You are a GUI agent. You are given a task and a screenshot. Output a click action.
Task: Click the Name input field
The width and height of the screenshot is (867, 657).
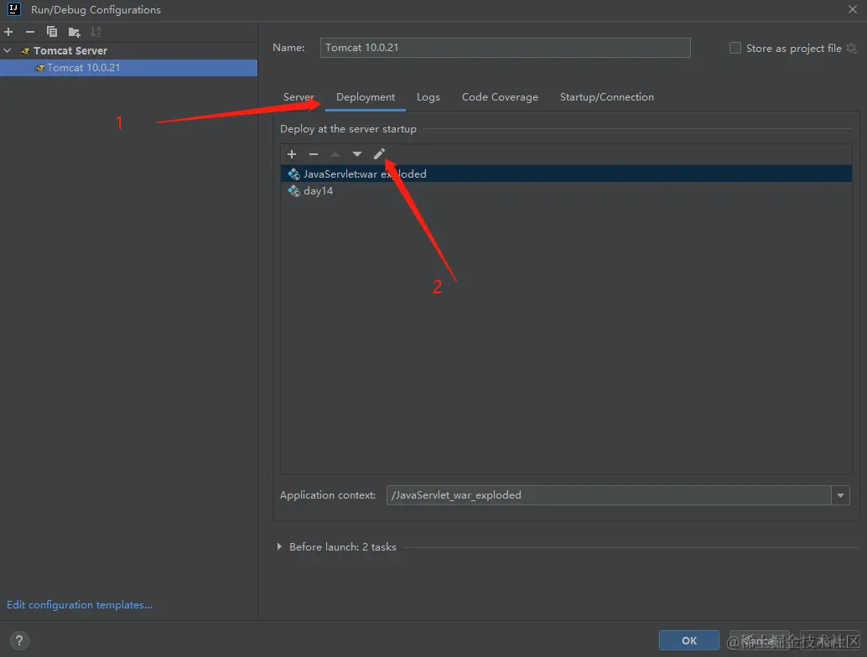(505, 48)
